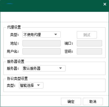Focus the 用户名 input field

(41, 51)
